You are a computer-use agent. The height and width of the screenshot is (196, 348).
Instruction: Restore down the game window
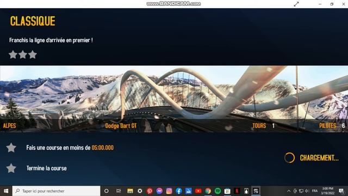click(332, 4)
